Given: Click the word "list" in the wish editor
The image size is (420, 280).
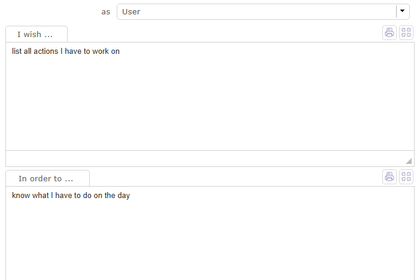Looking at the screenshot, I should click(x=17, y=51).
